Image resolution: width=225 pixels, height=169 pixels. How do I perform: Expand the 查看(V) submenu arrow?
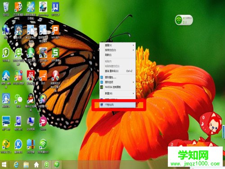[133, 45]
